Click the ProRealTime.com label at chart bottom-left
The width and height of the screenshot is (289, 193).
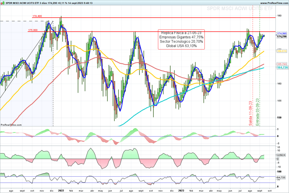click(11, 125)
